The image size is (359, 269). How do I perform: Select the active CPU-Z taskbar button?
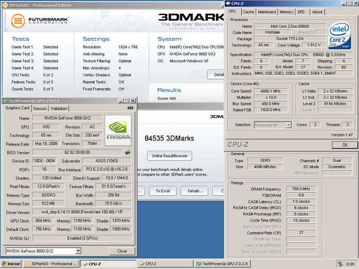click(x=108, y=264)
